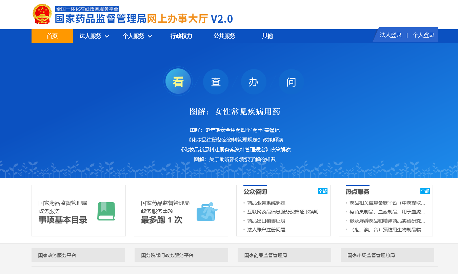Open the 首页 tab
This screenshot has height=274, width=458.
(x=52, y=36)
